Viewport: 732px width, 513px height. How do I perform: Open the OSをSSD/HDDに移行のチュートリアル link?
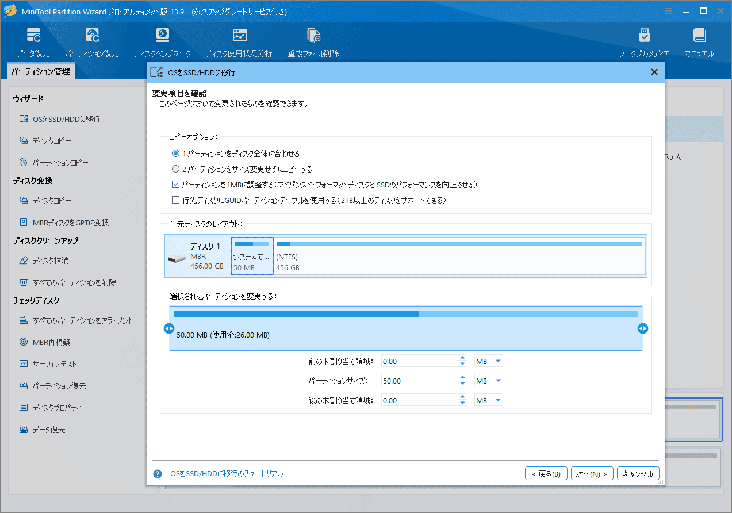(227, 474)
